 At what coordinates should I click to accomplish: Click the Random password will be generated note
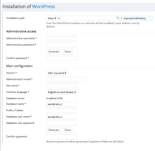[x=85, y=142]
